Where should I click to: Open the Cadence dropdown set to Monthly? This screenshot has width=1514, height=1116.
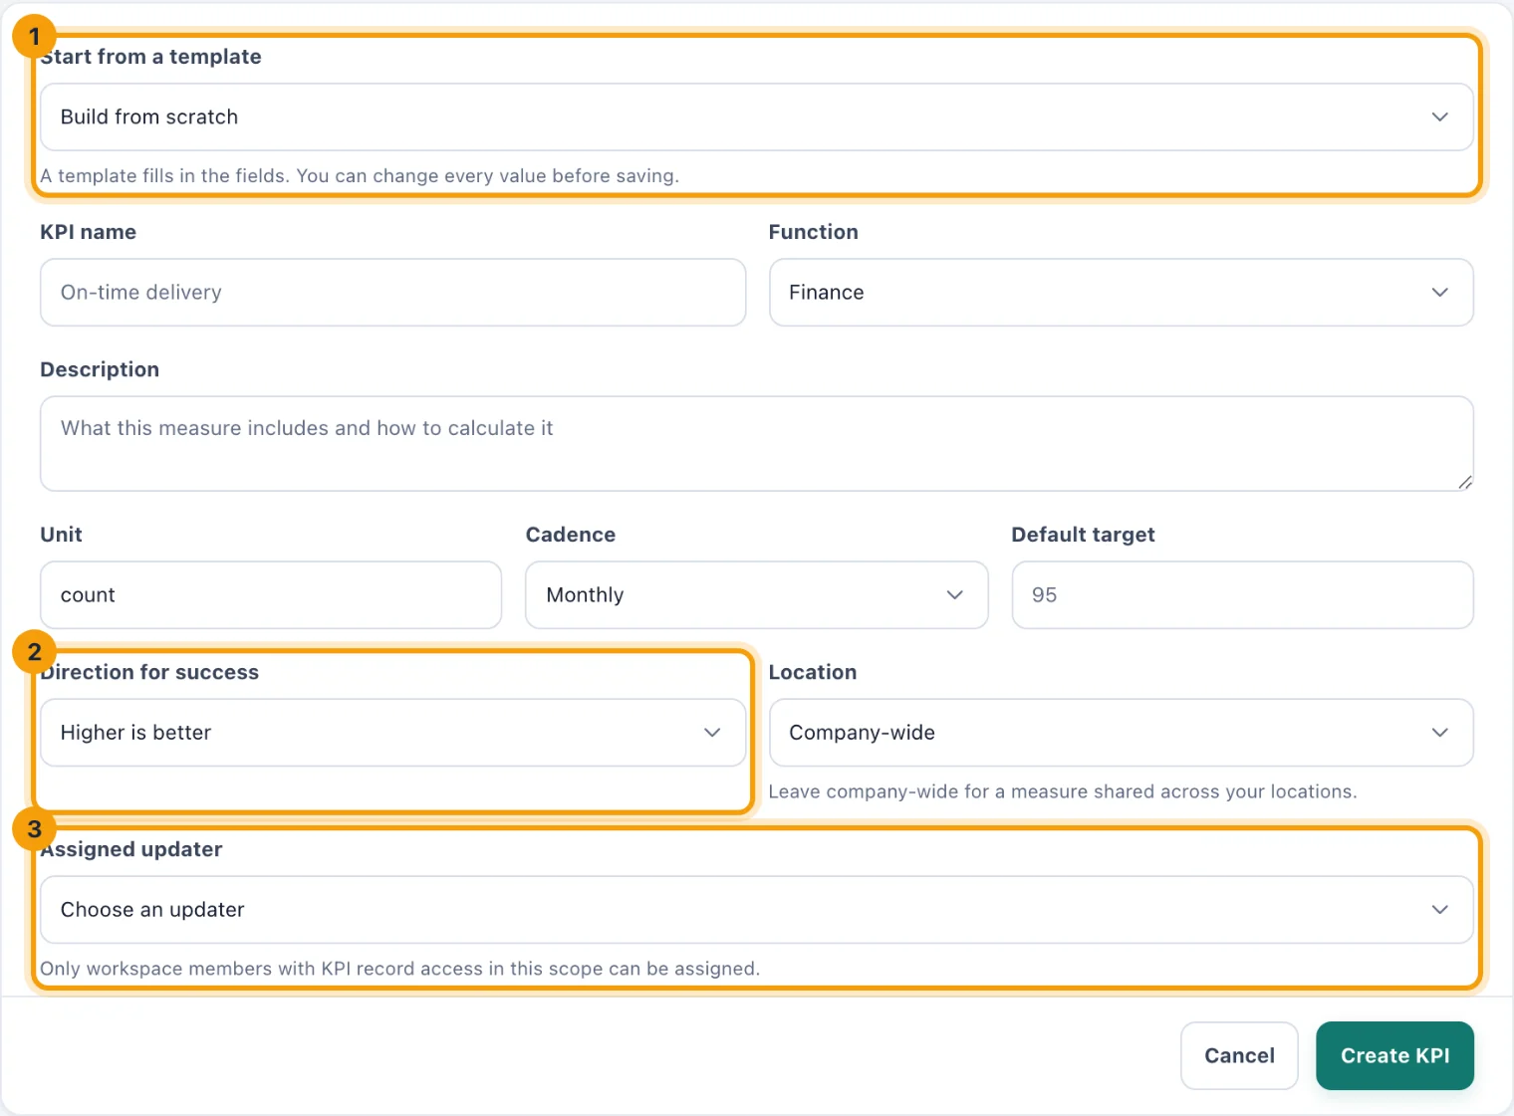pos(756,595)
